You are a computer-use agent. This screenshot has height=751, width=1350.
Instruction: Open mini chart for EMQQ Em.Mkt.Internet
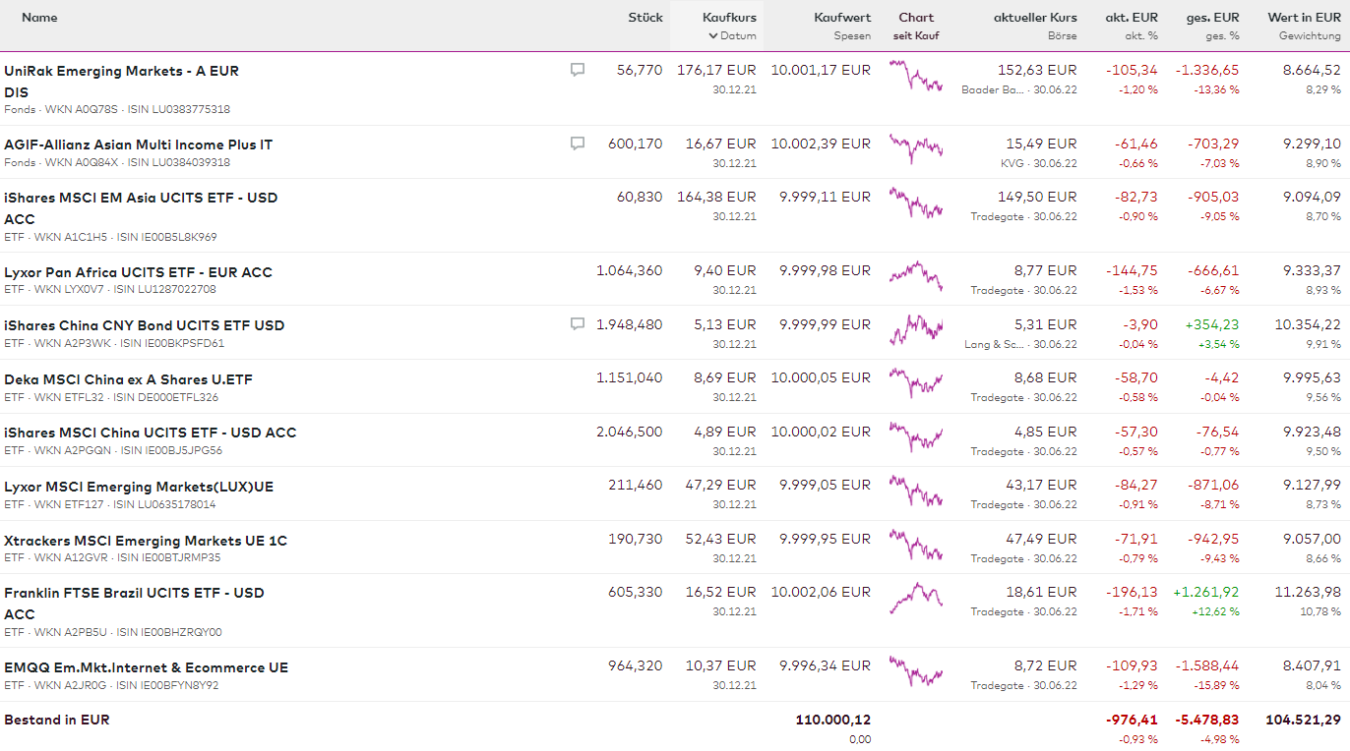point(916,671)
